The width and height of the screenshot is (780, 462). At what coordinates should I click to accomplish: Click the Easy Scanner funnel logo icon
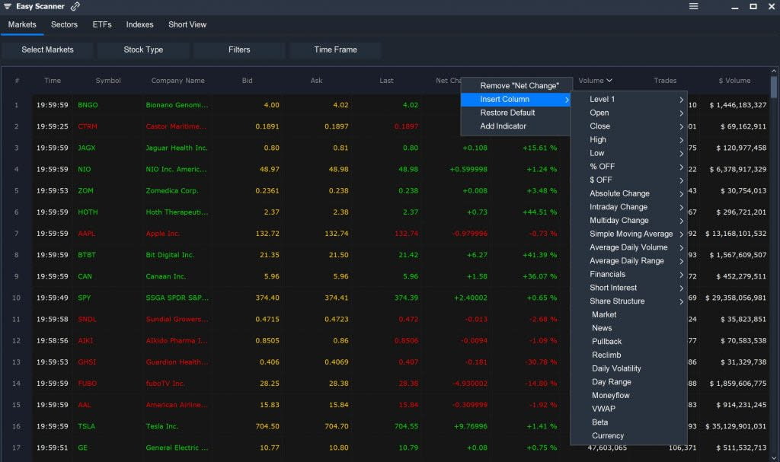[x=11, y=6]
